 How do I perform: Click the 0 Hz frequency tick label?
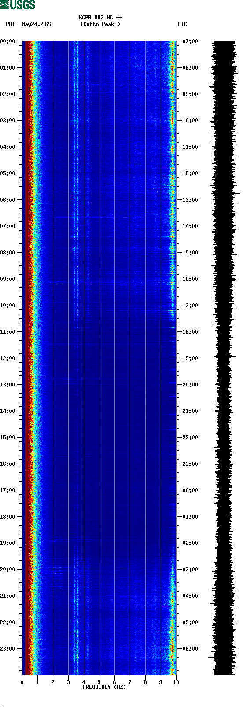coord(22,682)
